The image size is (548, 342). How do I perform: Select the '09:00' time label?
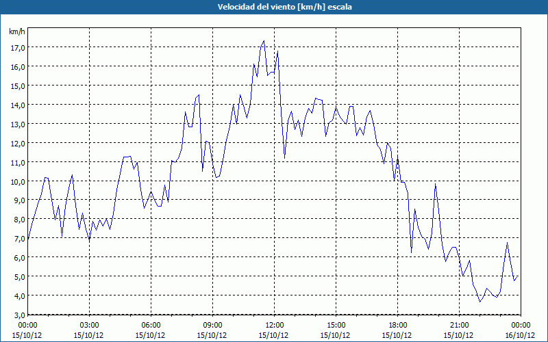coord(212,326)
